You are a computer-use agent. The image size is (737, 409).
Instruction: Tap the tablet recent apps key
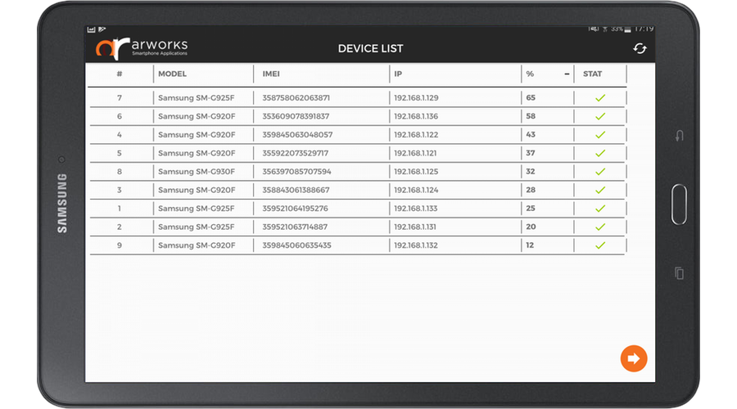point(679,273)
